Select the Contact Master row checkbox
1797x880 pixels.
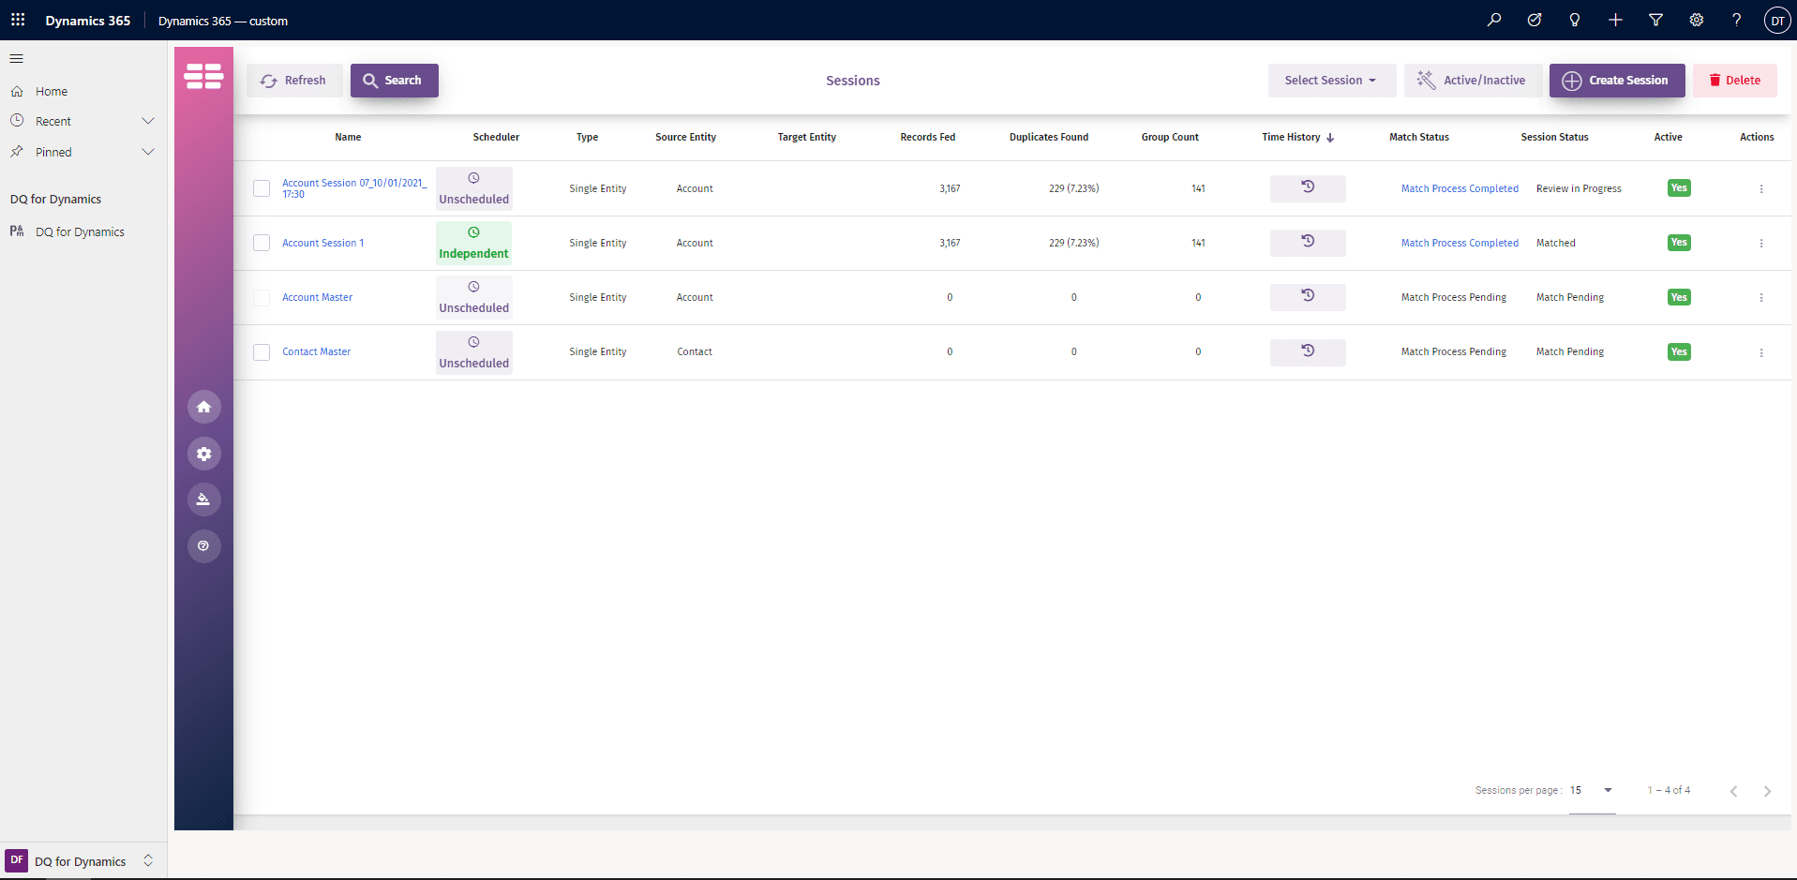[x=262, y=352]
